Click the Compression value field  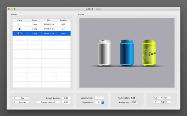coord(98,102)
